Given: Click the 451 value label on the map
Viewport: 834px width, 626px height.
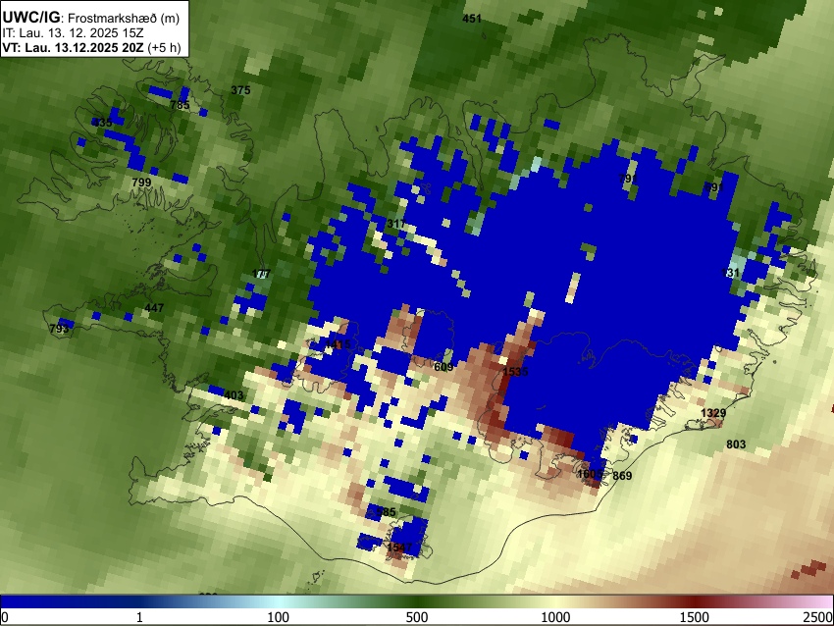Looking at the screenshot, I should coord(472,19).
